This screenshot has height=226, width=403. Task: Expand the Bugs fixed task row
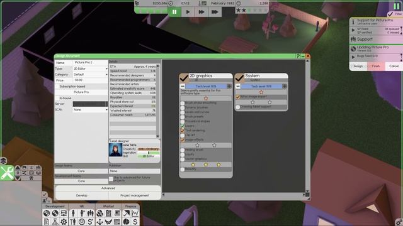353,56
